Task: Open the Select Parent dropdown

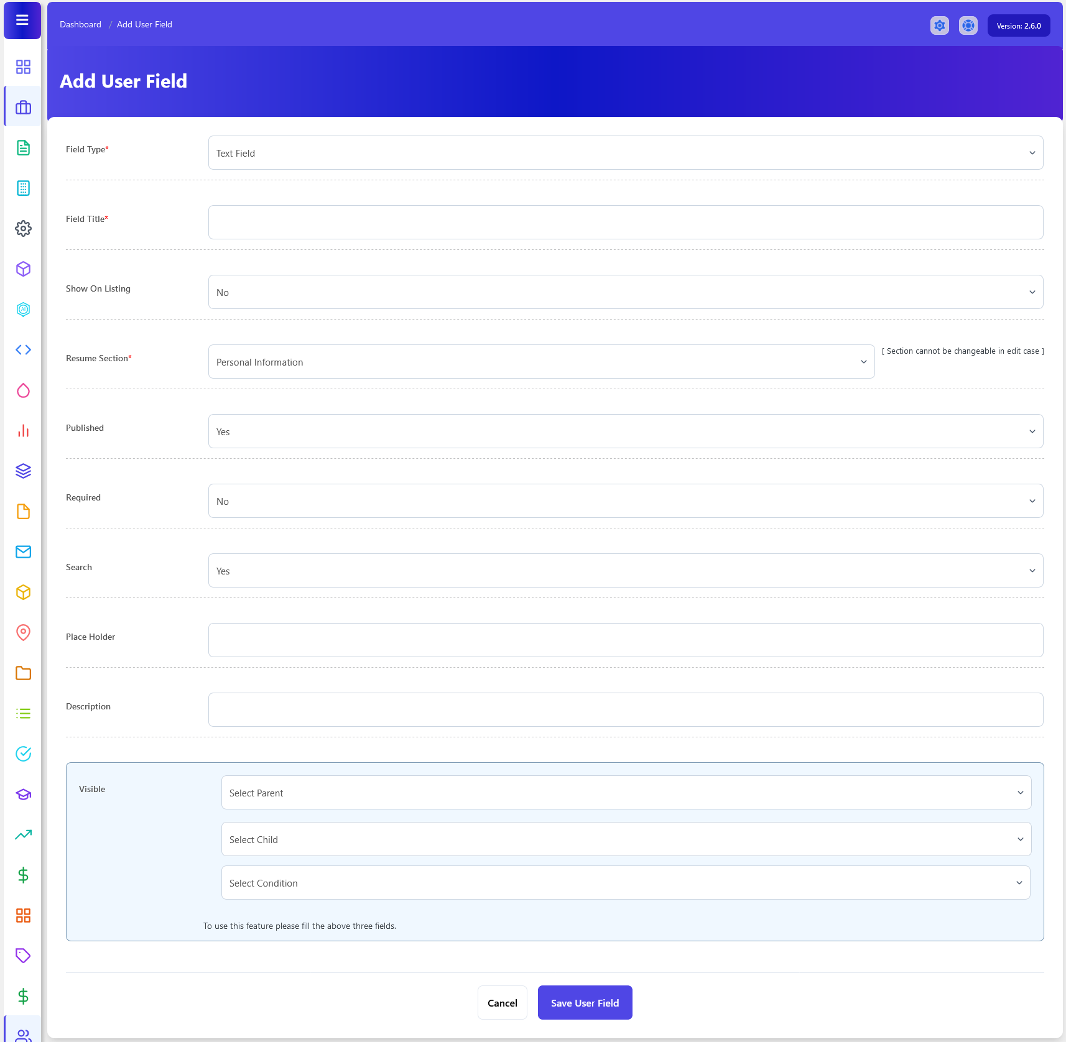Action: 626,793
